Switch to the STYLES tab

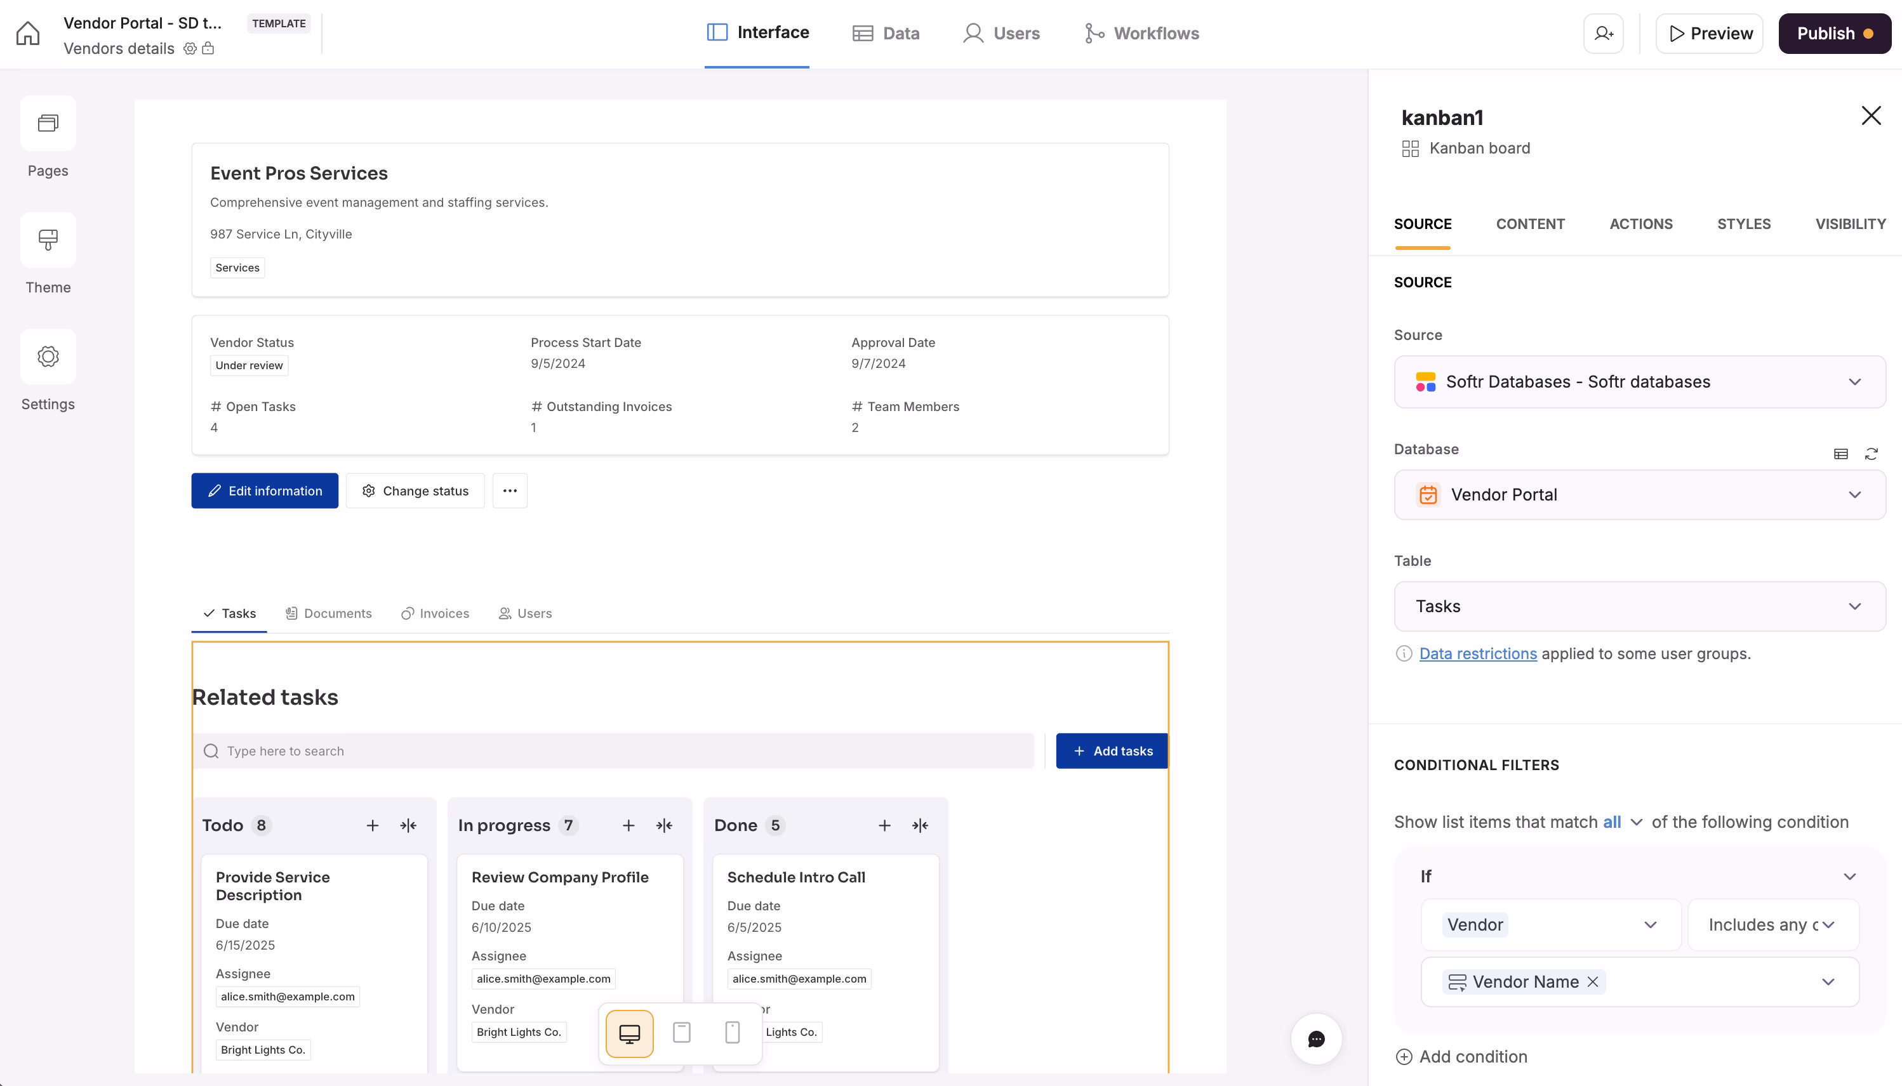tap(1744, 224)
